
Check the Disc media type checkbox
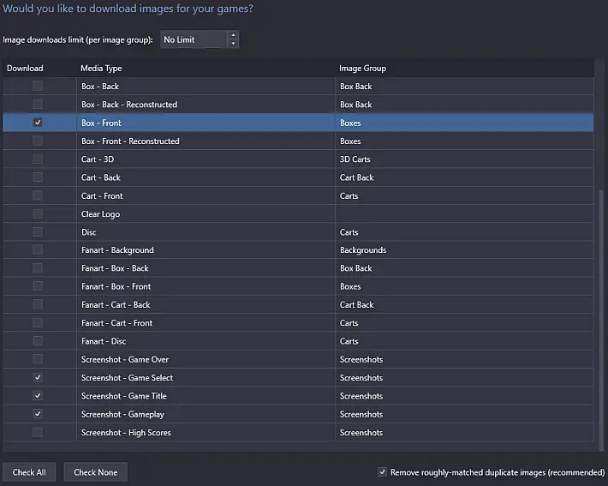(x=38, y=232)
